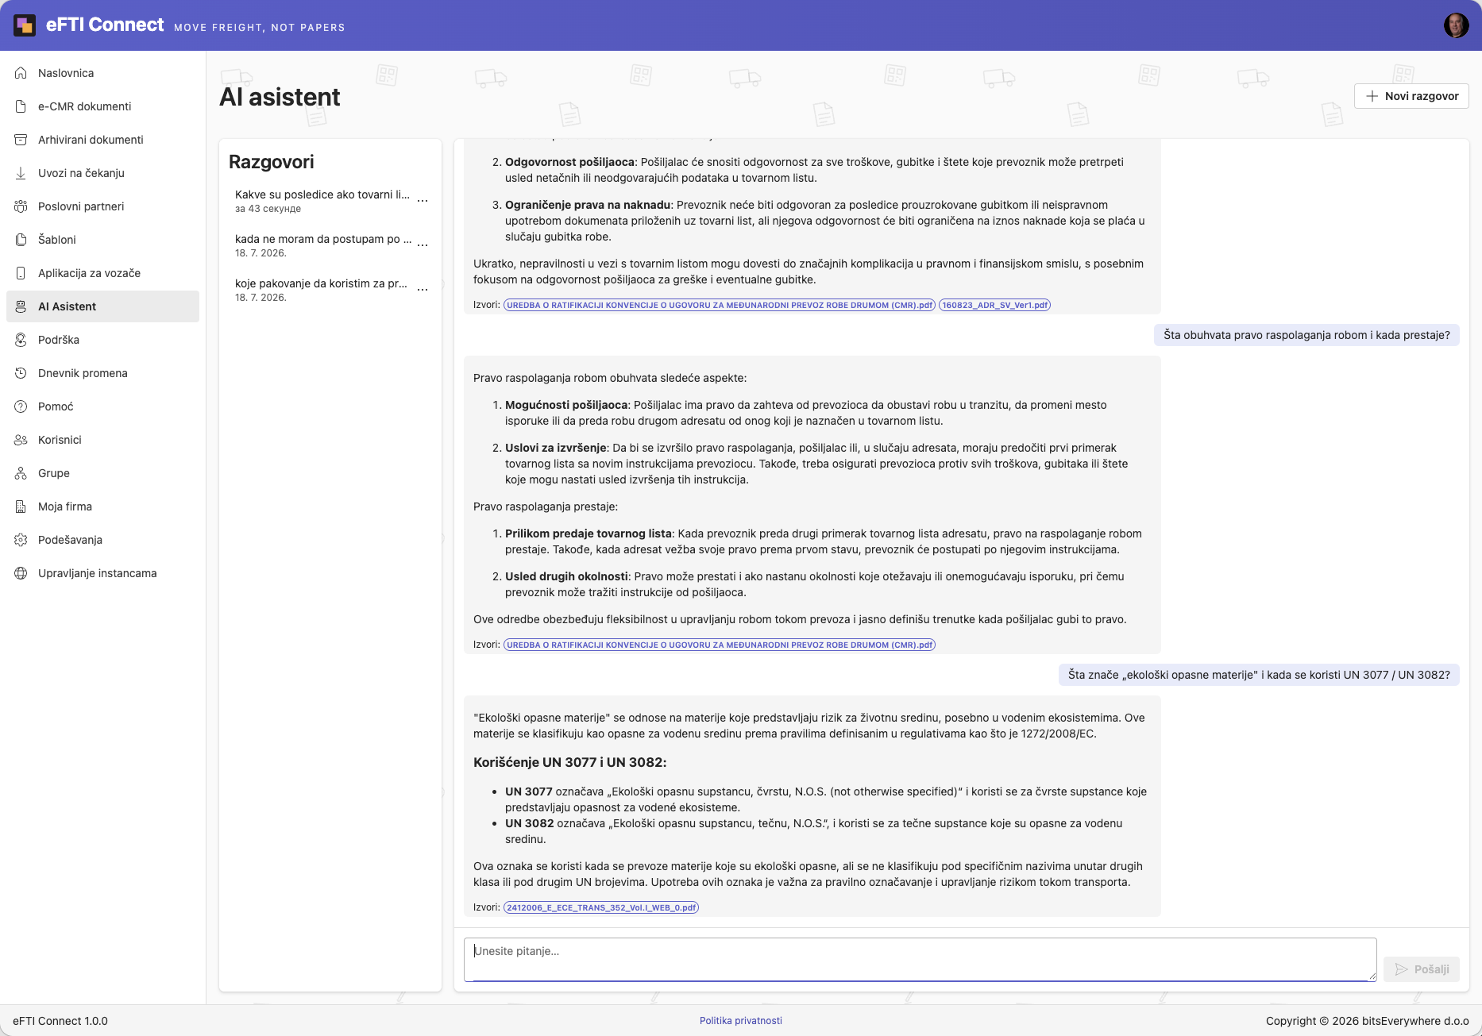Viewport: 1482px width, 1036px height.
Task: Click the Pomoć question mark icon
Action: [21, 406]
